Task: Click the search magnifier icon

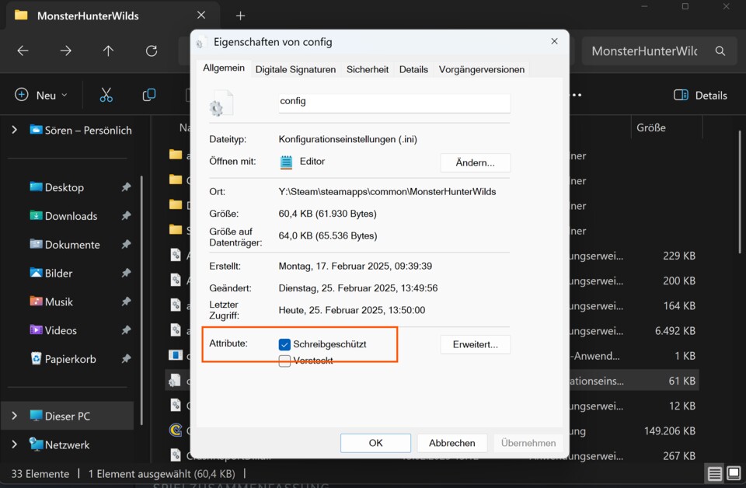Action: (720, 51)
